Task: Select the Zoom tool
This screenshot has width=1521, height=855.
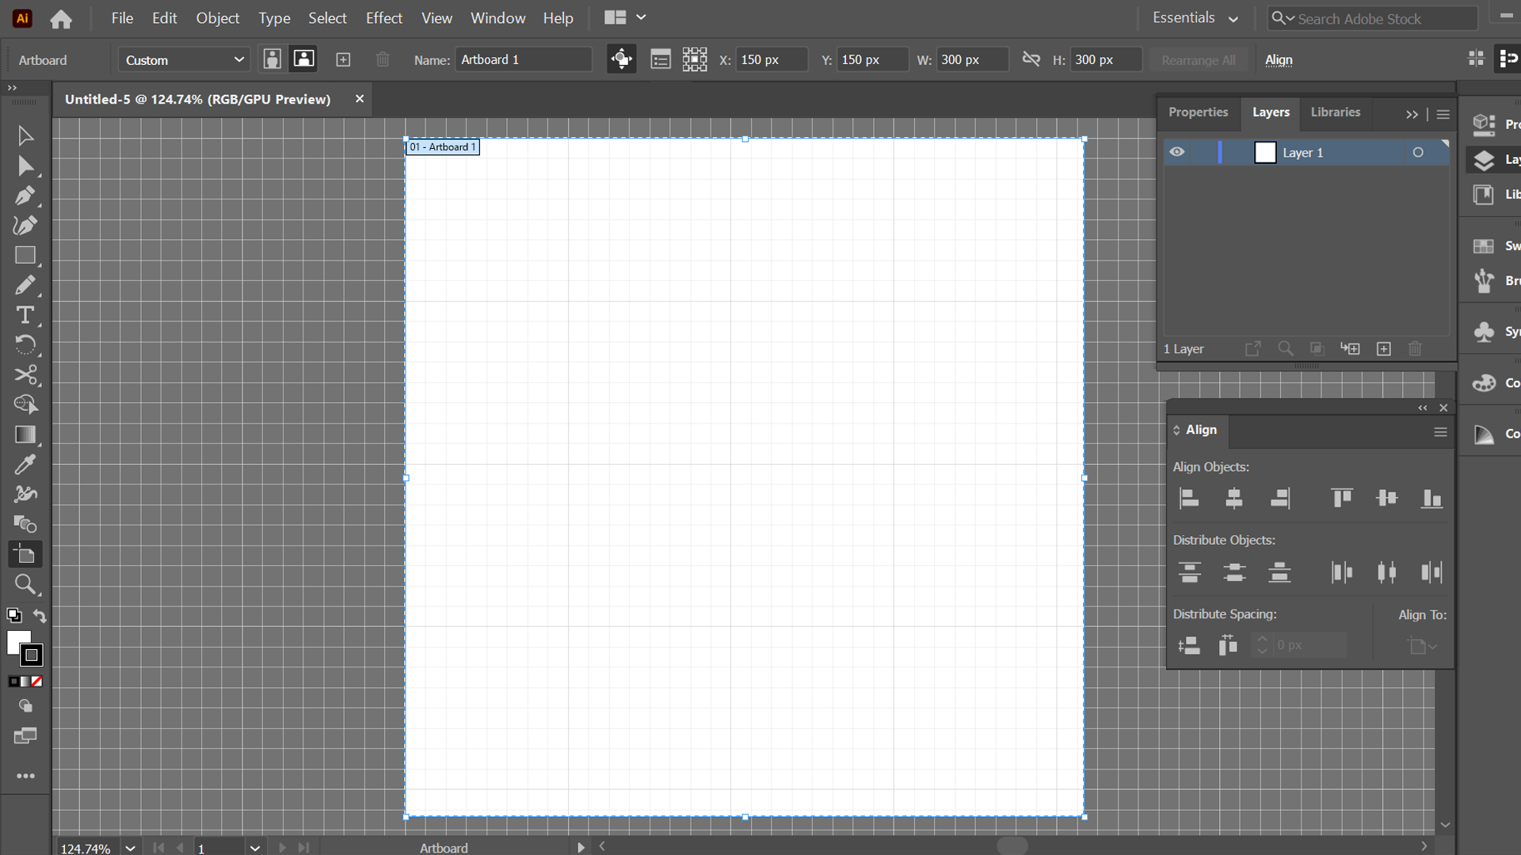Action: point(25,585)
